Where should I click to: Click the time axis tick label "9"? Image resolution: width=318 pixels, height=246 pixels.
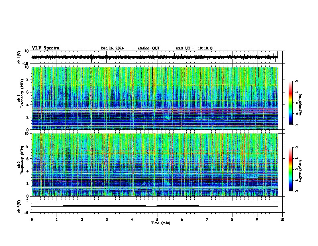coord(257,219)
